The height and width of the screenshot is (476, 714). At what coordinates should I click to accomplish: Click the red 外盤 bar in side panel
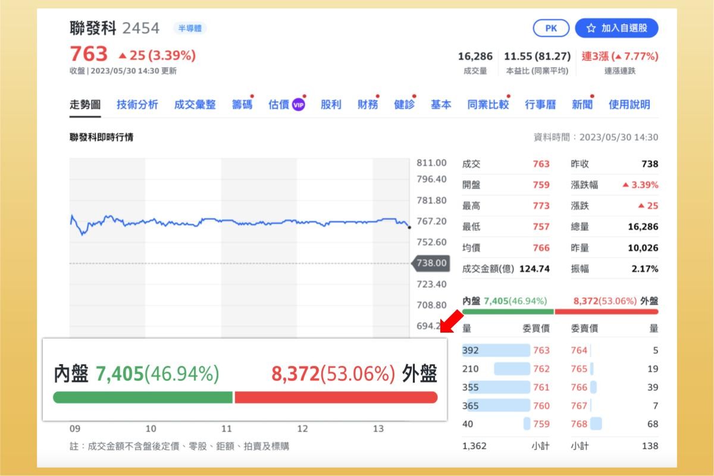[x=607, y=311]
